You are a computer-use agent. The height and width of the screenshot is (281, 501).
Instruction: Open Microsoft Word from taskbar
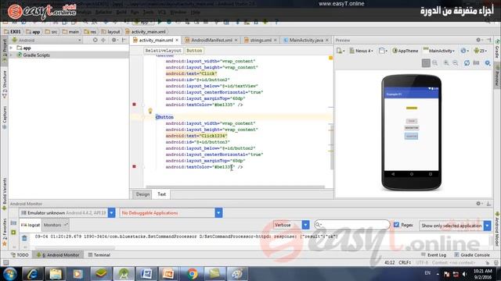point(146,274)
